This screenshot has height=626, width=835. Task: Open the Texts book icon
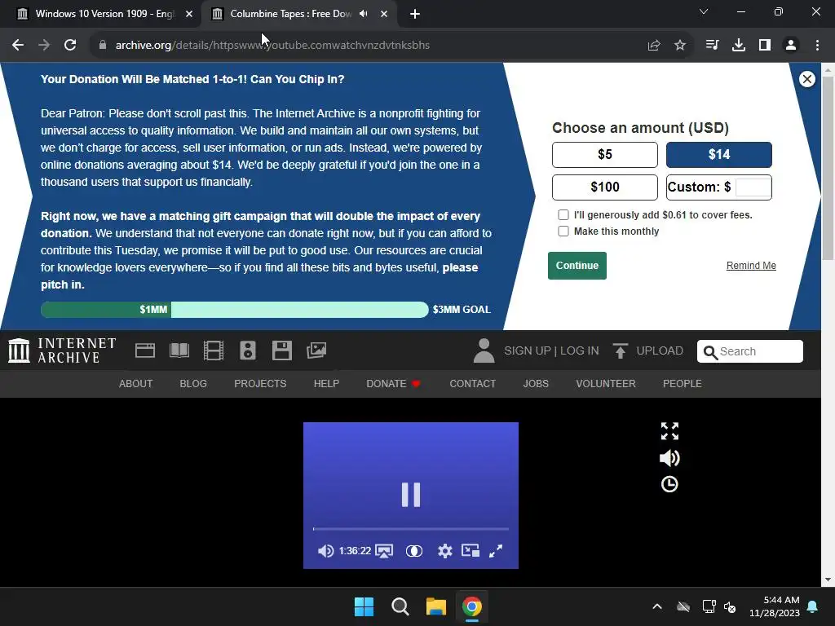tap(179, 350)
